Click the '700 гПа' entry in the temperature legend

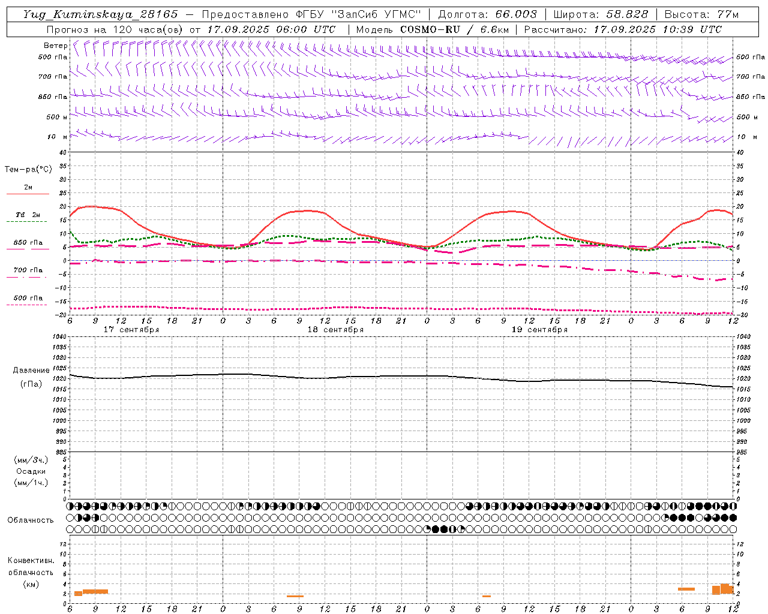tap(28, 270)
